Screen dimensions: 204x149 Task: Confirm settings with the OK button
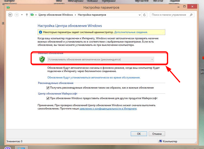139,134
